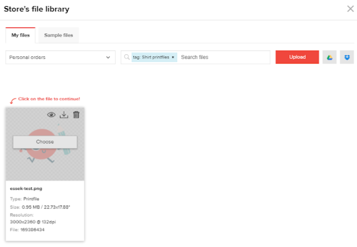Choose the essek-test.png file

tap(45, 142)
